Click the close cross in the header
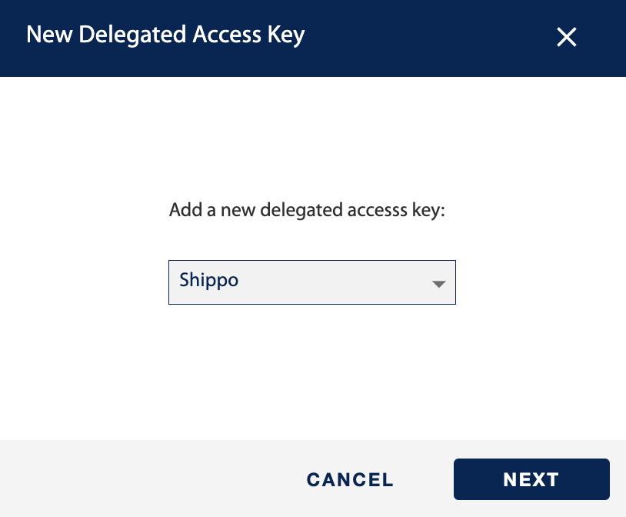Viewport: 626px width, 517px height. 566,37
